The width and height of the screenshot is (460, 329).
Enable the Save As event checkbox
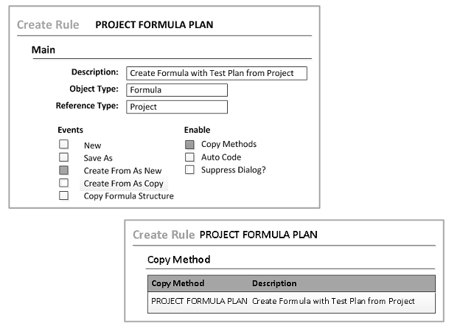point(64,157)
